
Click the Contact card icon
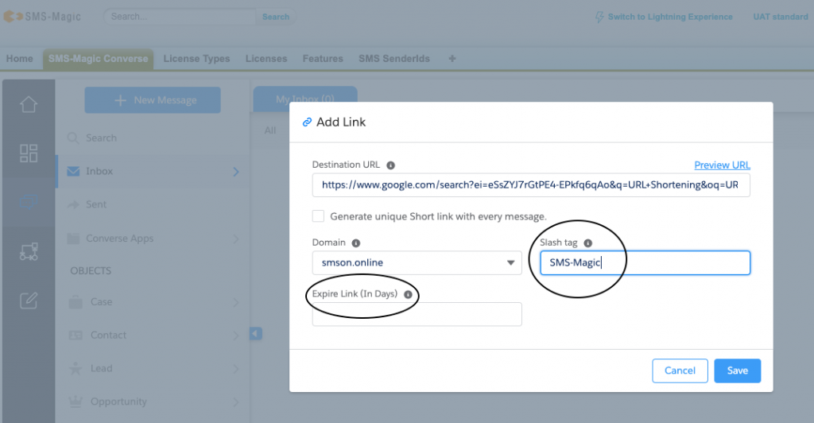(x=76, y=336)
